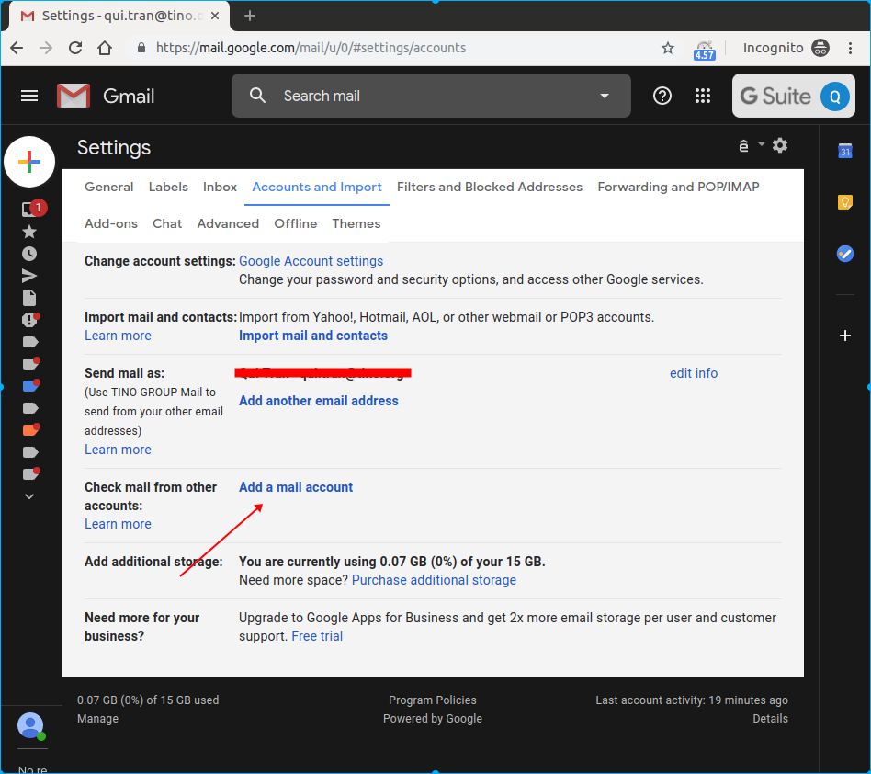
Task: Open the Drafts document icon in sidebar
Action: (x=29, y=299)
